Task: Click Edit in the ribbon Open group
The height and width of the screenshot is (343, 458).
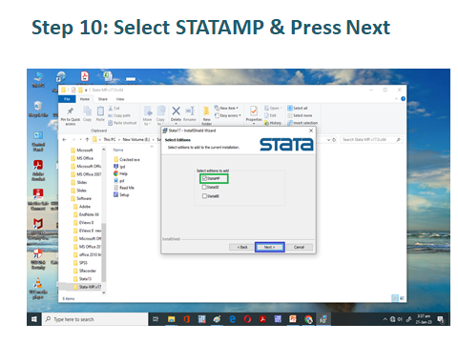Action: 270,115
